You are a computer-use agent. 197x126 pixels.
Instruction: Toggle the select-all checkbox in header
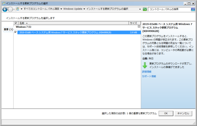click(x=16, y=23)
